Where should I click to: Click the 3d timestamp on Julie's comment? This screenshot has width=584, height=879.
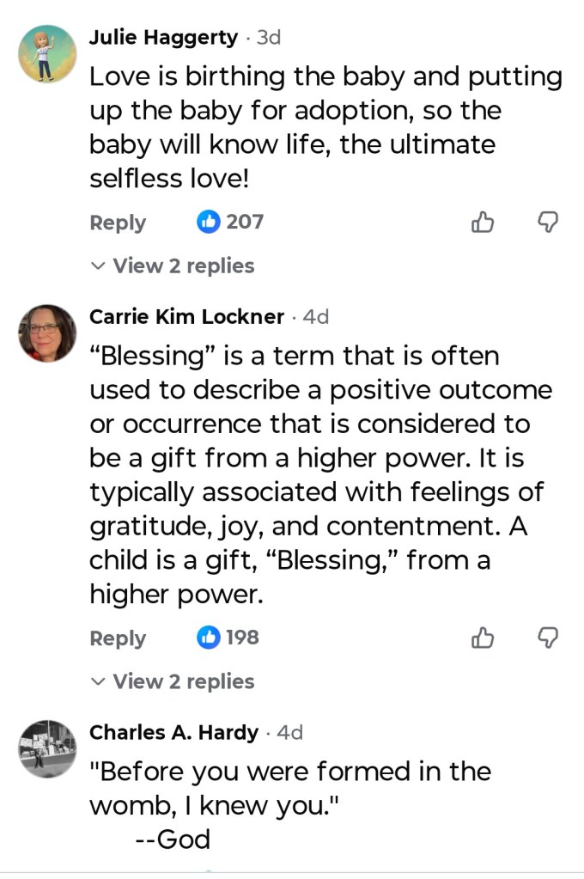click(269, 38)
